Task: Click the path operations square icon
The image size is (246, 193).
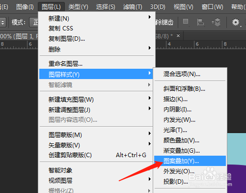Action: coord(186,22)
